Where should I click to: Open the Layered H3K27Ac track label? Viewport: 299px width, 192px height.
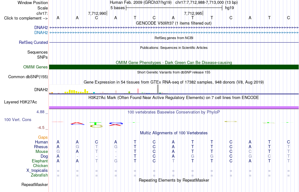(x=20, y=102)
